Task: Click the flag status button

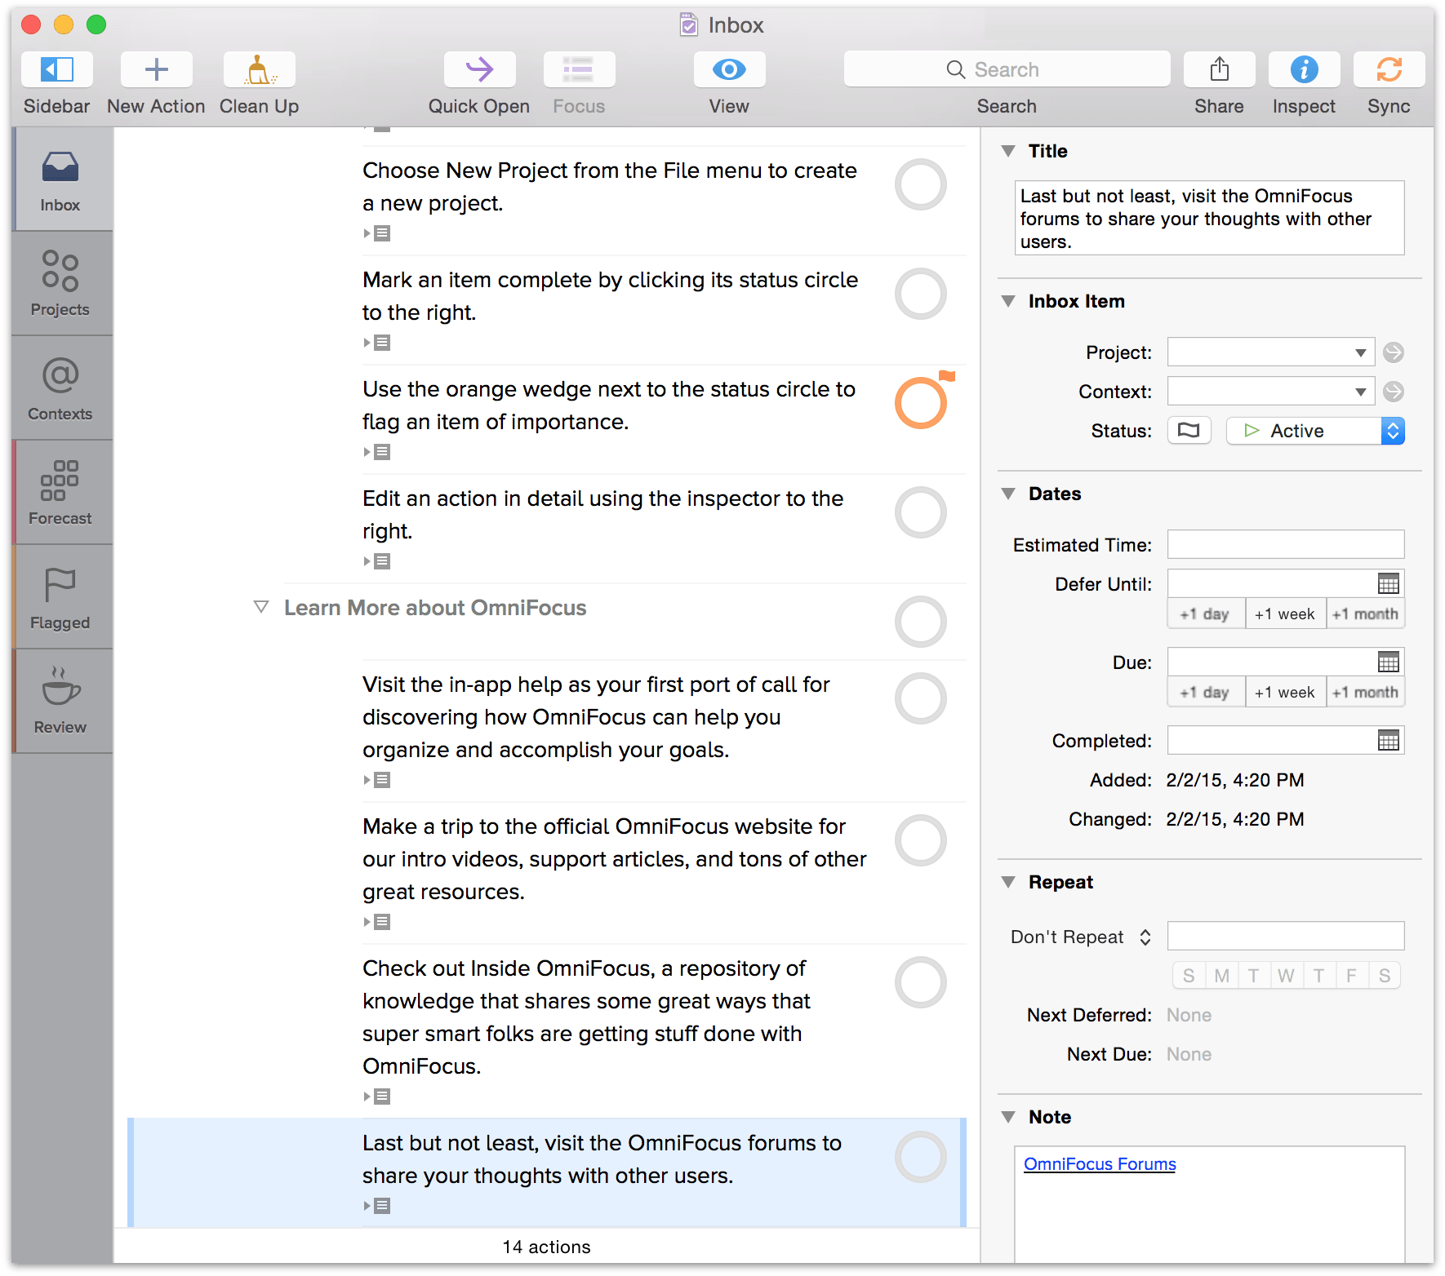Action: [1189, 430]
